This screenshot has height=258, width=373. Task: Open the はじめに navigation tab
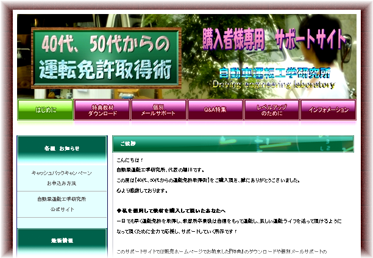tap(45, 110)
